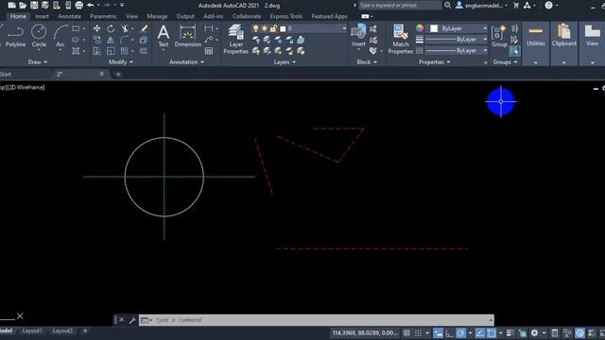Switch to the Parametric ribbon tab
This screenshot has width=605, height=340.
[103, 17]
